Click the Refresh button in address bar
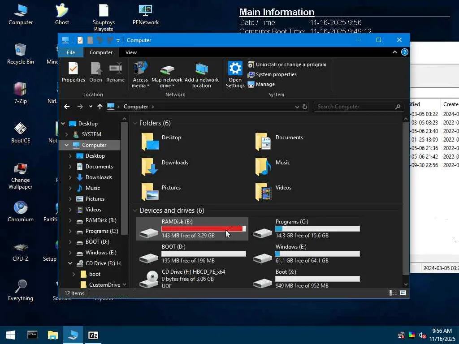This screenshot has width=459, height=344. click(x=305, y=107)
